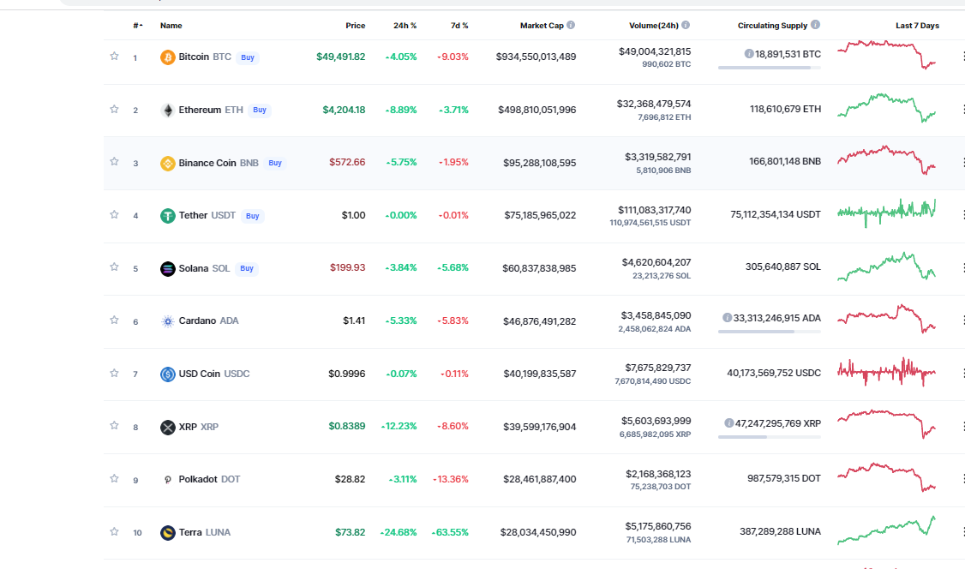Add Bitcoin to watchlist with star
This screenshot has width=965, height=569.
(114, 56)
